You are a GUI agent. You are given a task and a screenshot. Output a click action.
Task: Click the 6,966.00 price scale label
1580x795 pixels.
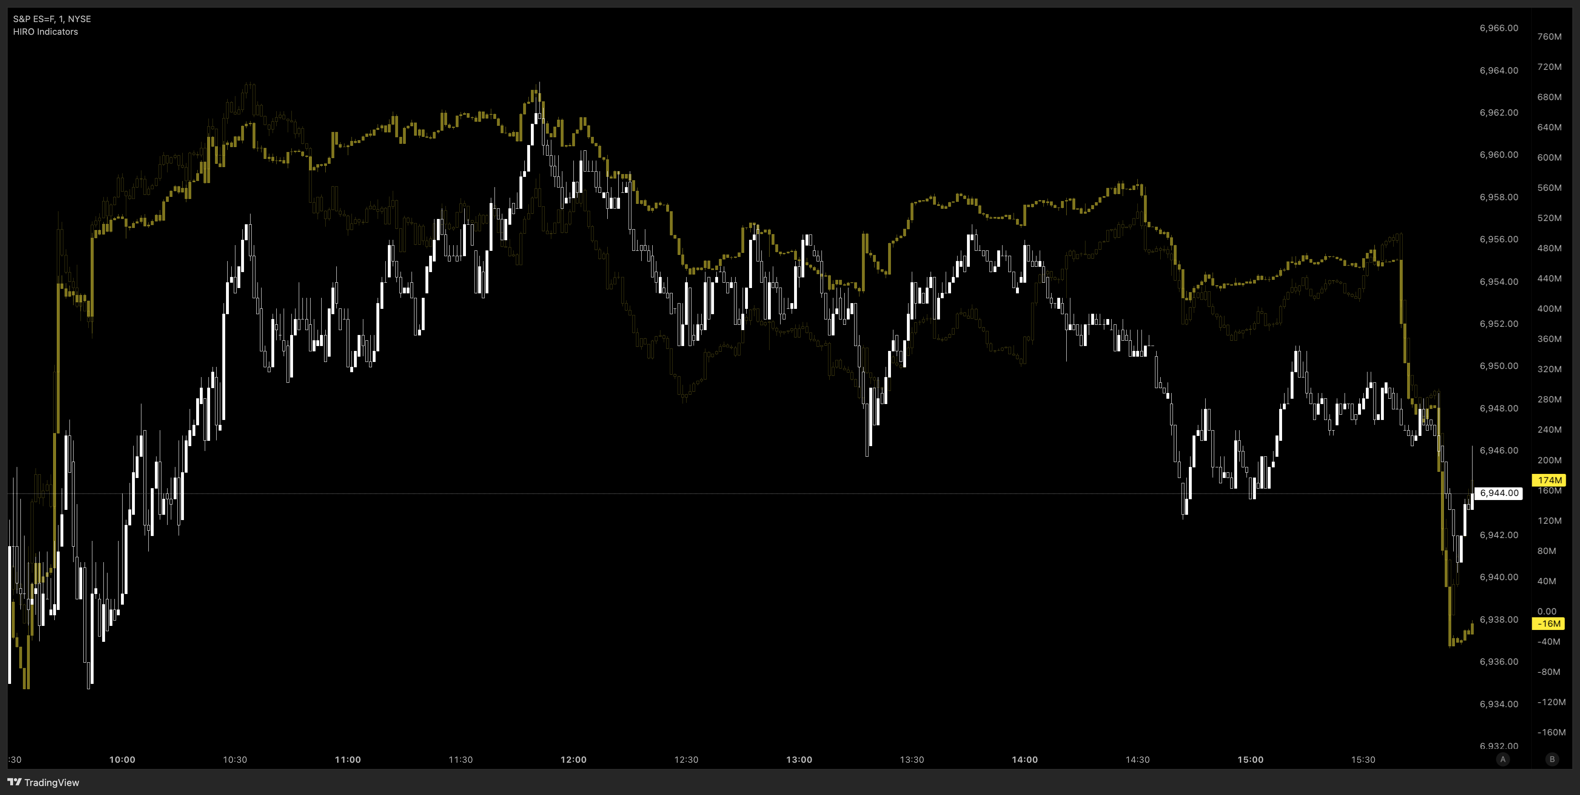(1498, 28)
